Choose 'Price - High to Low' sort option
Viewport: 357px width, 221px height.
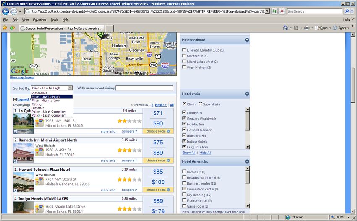(45, 101)
